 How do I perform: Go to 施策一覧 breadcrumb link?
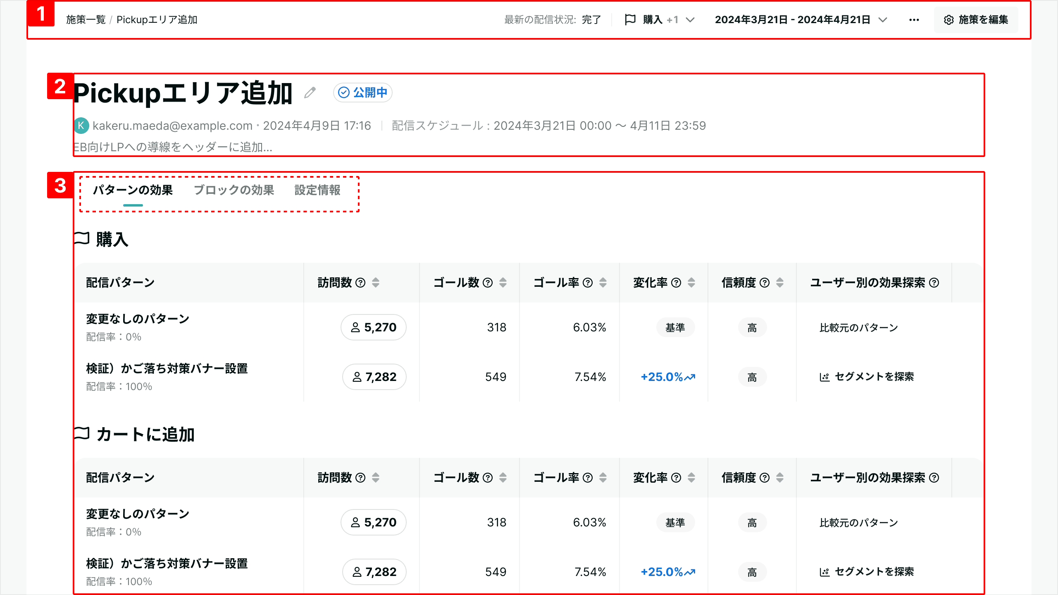[86, 20]
